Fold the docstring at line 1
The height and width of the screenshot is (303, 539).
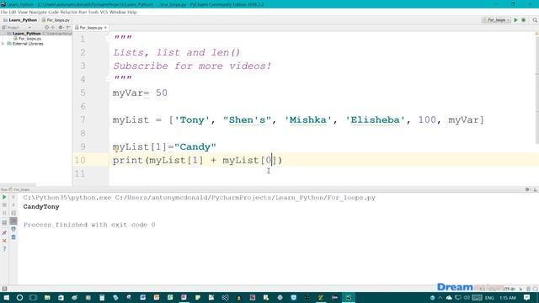pyautogui.click(x=108, y=39)
